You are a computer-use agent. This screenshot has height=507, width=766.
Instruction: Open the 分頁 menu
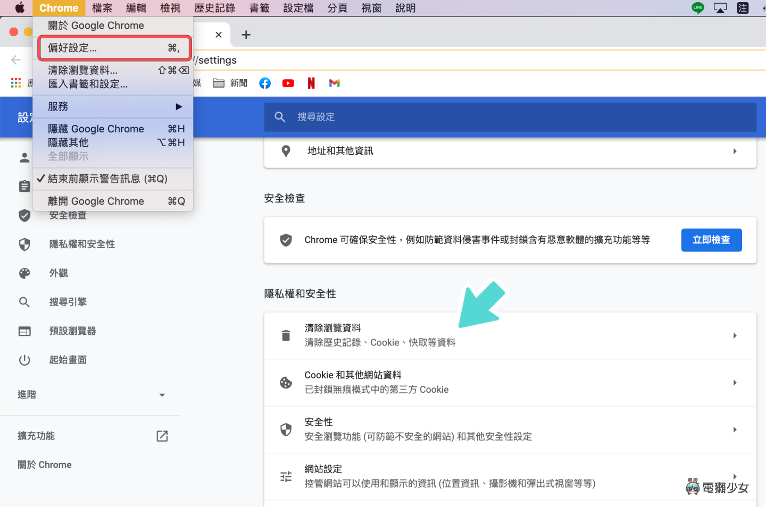coord(338,8)
